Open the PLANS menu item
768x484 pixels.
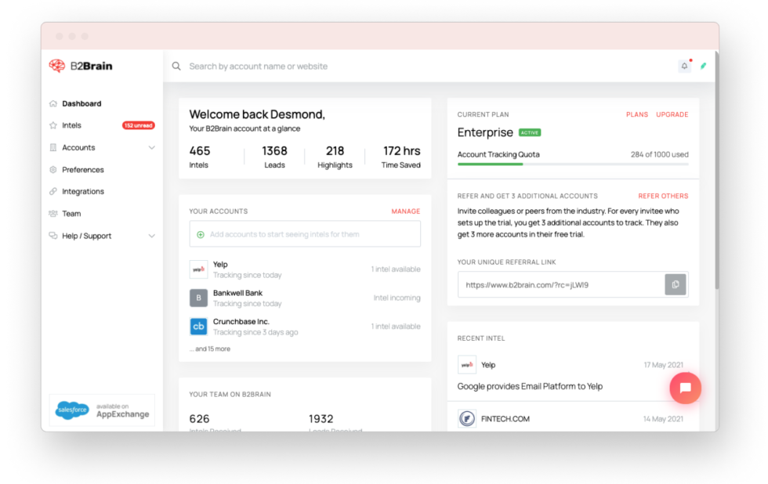637,114
